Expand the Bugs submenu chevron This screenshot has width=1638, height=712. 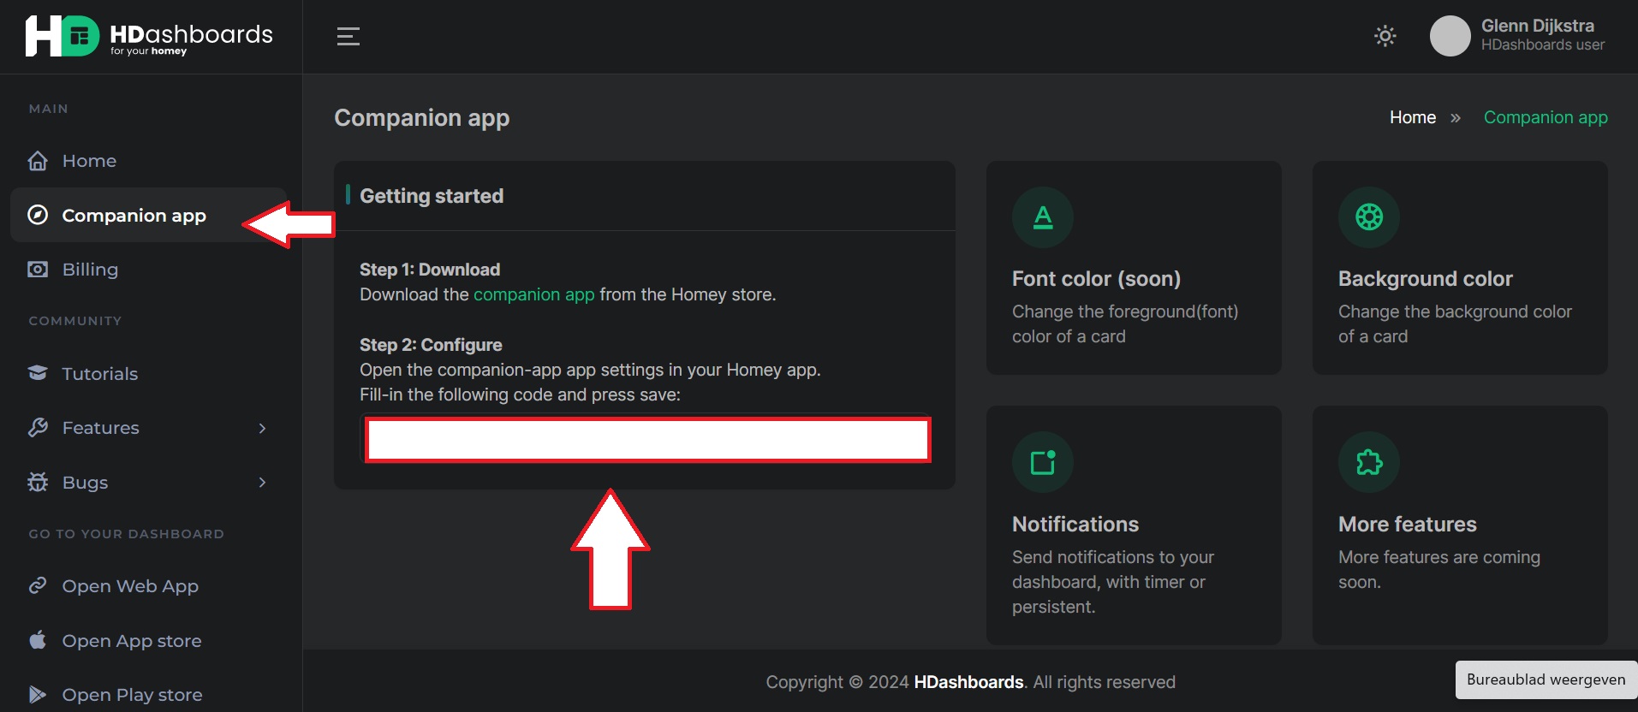pyautogui.click(x=262, y=483)
